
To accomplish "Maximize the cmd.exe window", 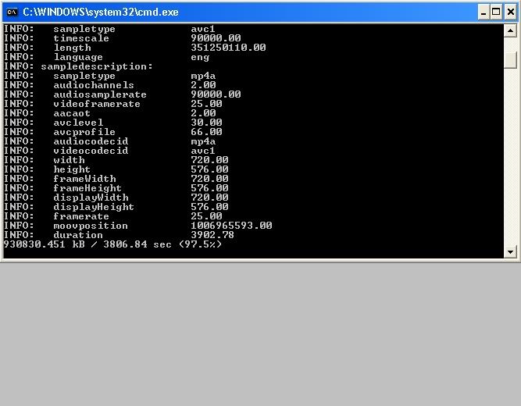I will [x=496, y=12].
